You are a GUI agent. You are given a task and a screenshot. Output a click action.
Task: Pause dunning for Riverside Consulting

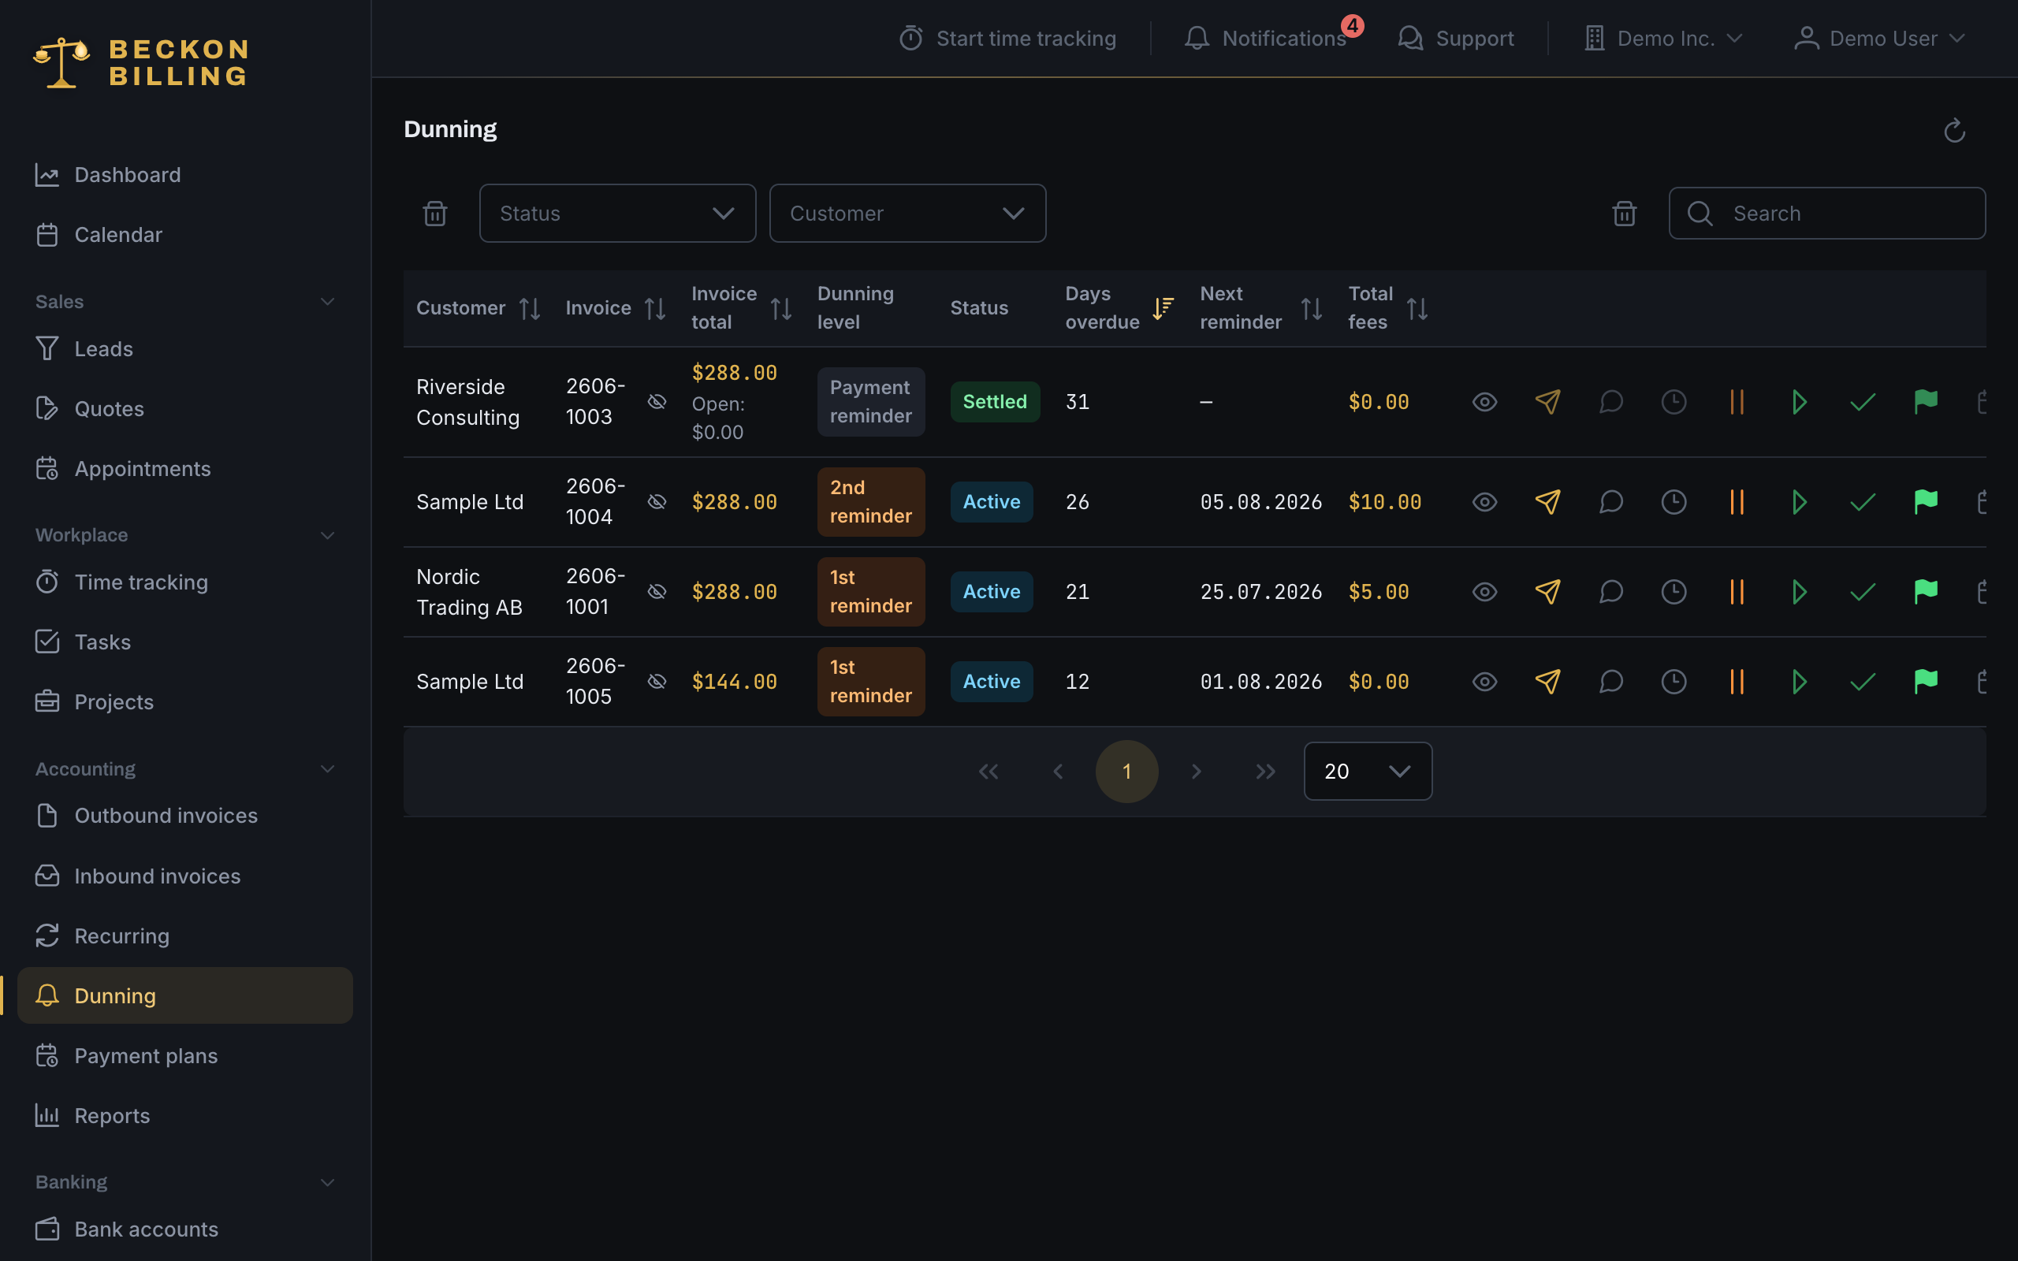(x=1737, y=402)
